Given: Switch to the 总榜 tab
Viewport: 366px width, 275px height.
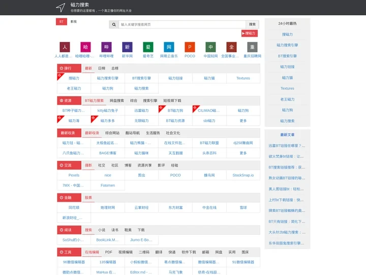Looking at the screenshot, I should point(115,68).
